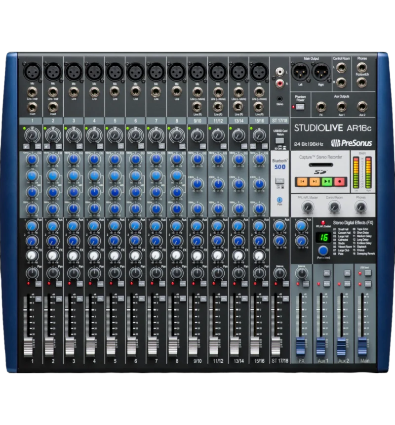Click channel 6 XLR mic input
395x425 pixels.
pyautogui.click(x=135, y=71)
